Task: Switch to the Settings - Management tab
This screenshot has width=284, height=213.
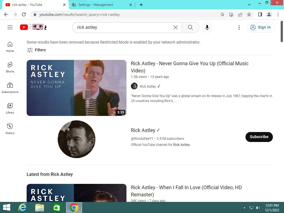Action: [102, 5]
